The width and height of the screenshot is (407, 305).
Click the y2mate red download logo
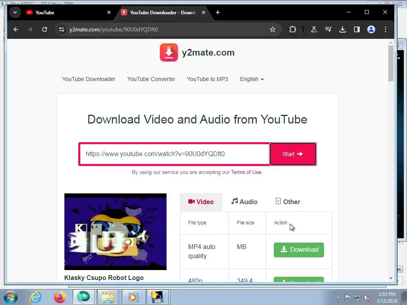pos(169,52)
